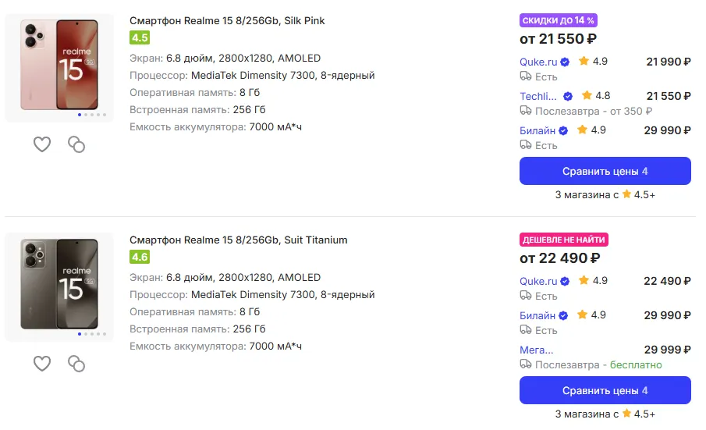Click the Скидки до 14 % badge

coord(559,20)
